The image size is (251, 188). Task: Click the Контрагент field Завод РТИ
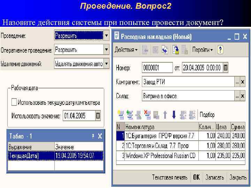point(188,82)
